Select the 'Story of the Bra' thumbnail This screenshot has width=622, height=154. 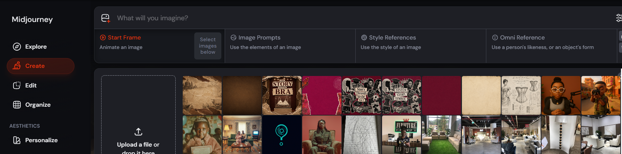[x=282, y=95]
